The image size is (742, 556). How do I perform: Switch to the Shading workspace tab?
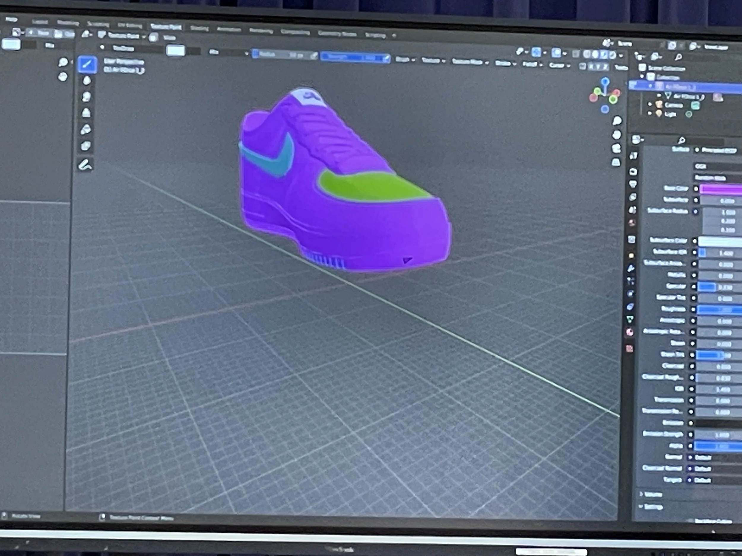[199, 28]
